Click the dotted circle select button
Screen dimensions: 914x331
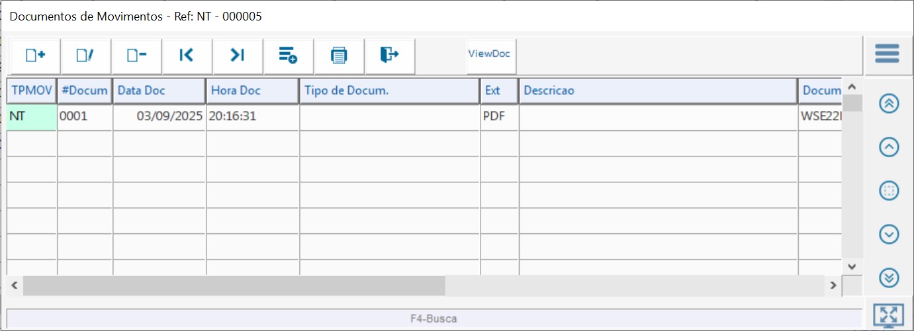point(889,191)
